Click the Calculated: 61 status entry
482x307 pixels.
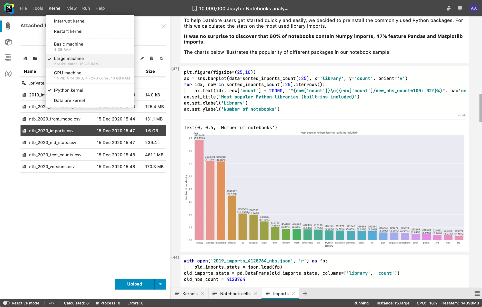tap(77, 303)
